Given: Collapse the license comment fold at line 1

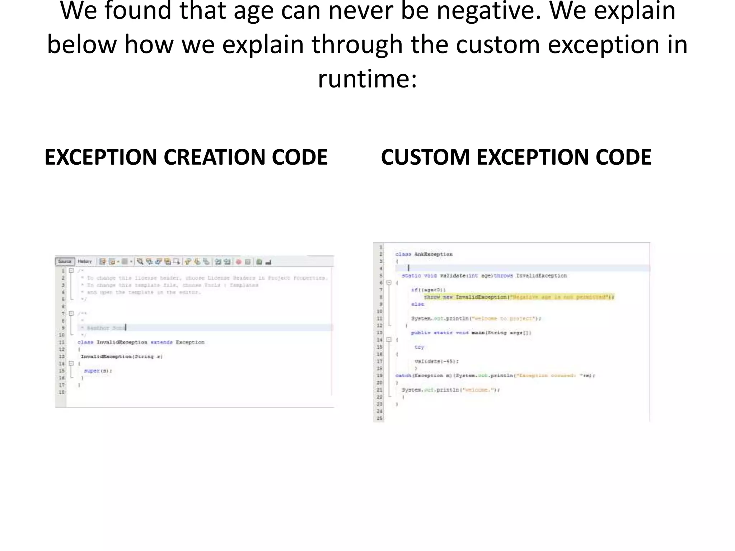Looking at the screenshot, I should 71,270.
